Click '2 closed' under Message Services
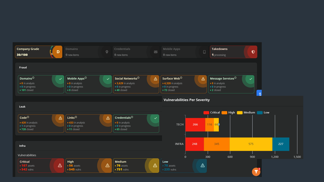The height and width of the screenshot is (182, 324). point(215,90)
